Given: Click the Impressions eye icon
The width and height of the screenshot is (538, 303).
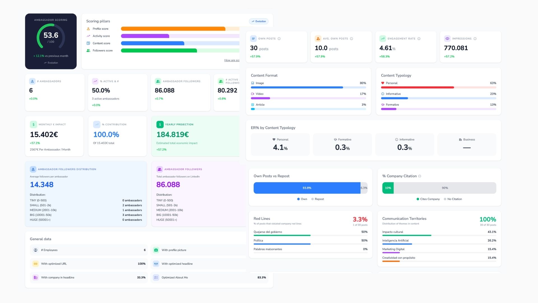Looking at the screenshot, I should [447, 39].
